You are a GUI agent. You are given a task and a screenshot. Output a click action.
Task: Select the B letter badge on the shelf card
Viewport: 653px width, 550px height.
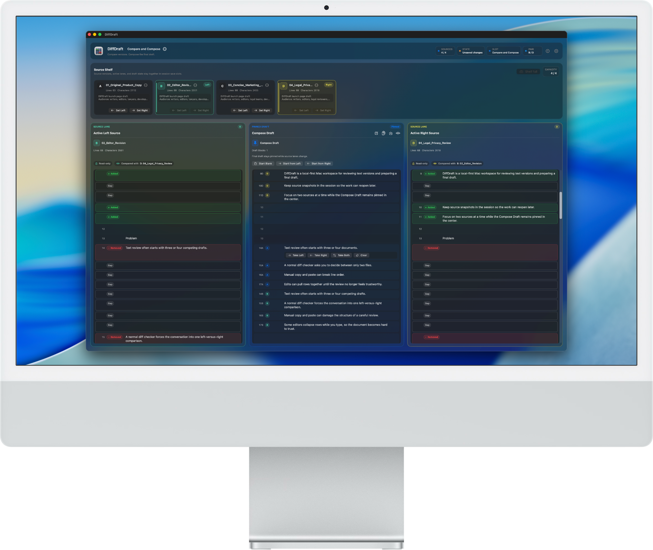coord(161,86)
